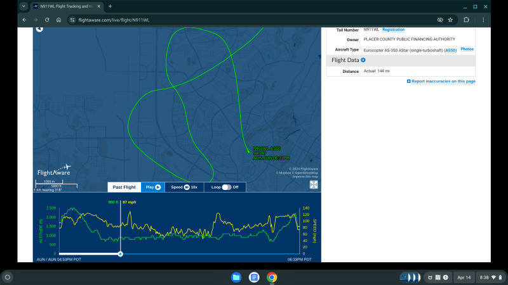Viewport: 508px width, 285px height.
Task: Click the view site information icon
Action: (72, 20)
